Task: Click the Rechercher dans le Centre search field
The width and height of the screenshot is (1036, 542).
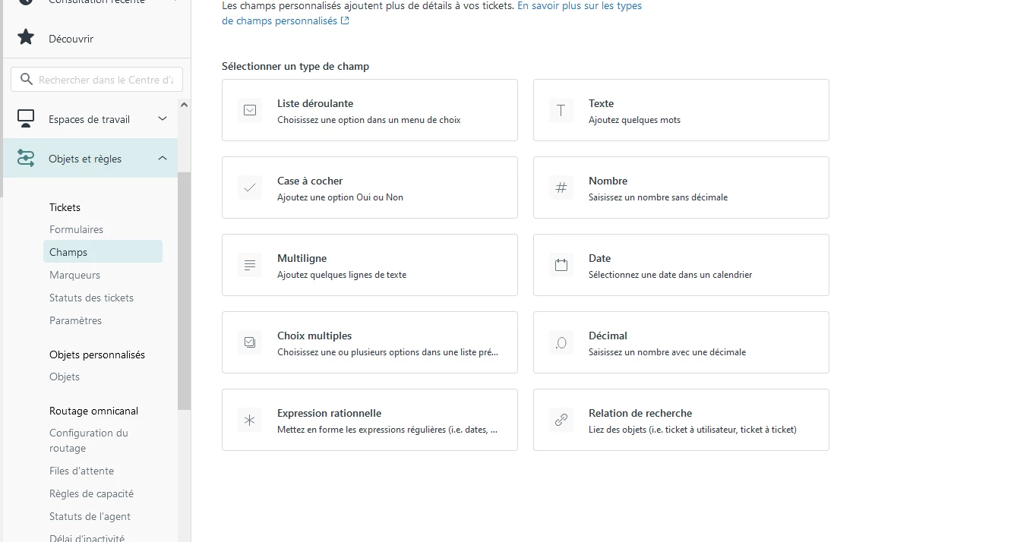Action: click(97, 80)
